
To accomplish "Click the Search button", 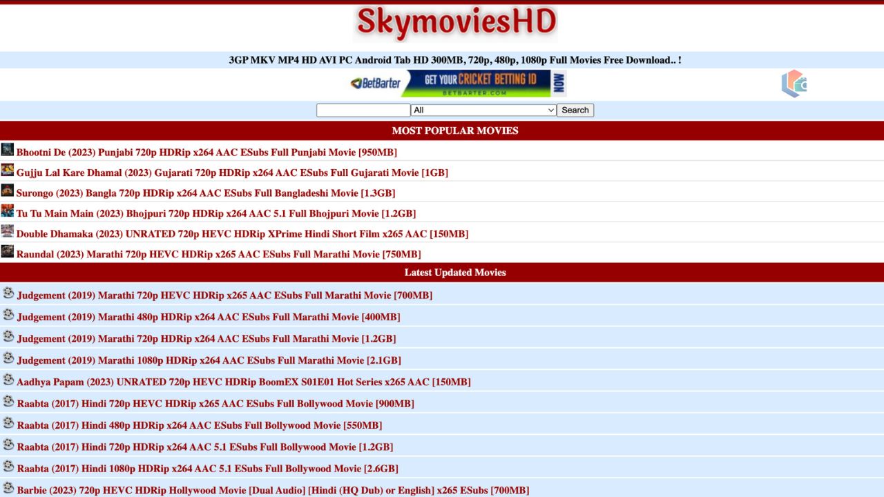I will (x=575, y=110).
